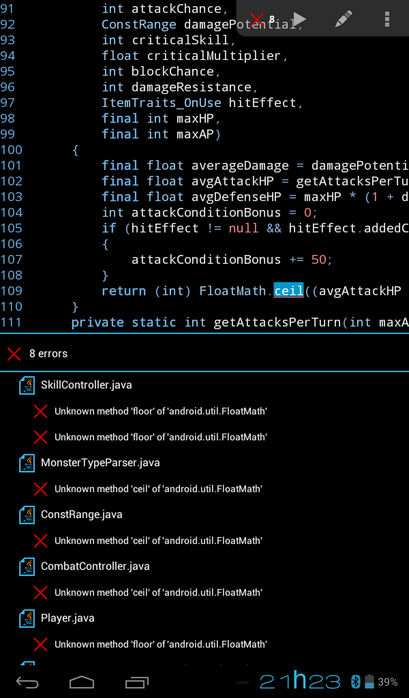Tap the red error count icon in toolbar
This screenshot has height=698, width=409.
262,19
